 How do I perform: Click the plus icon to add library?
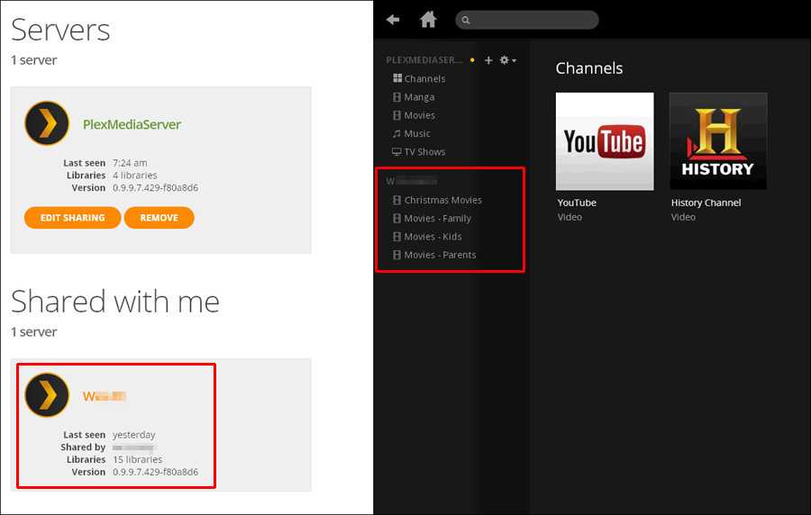(488, 60)
